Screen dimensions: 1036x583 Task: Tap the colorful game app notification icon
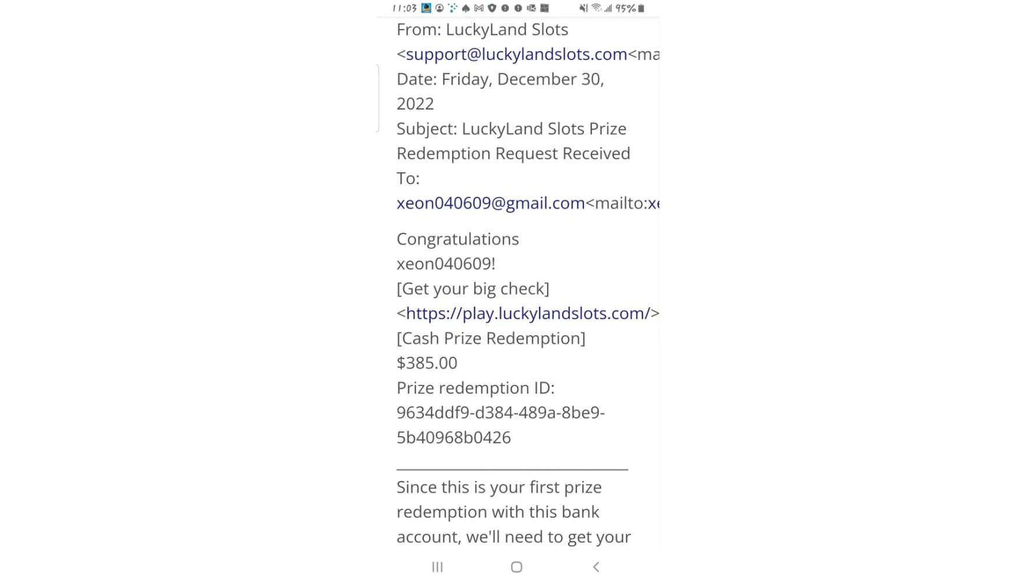click(x=426, y=8)
